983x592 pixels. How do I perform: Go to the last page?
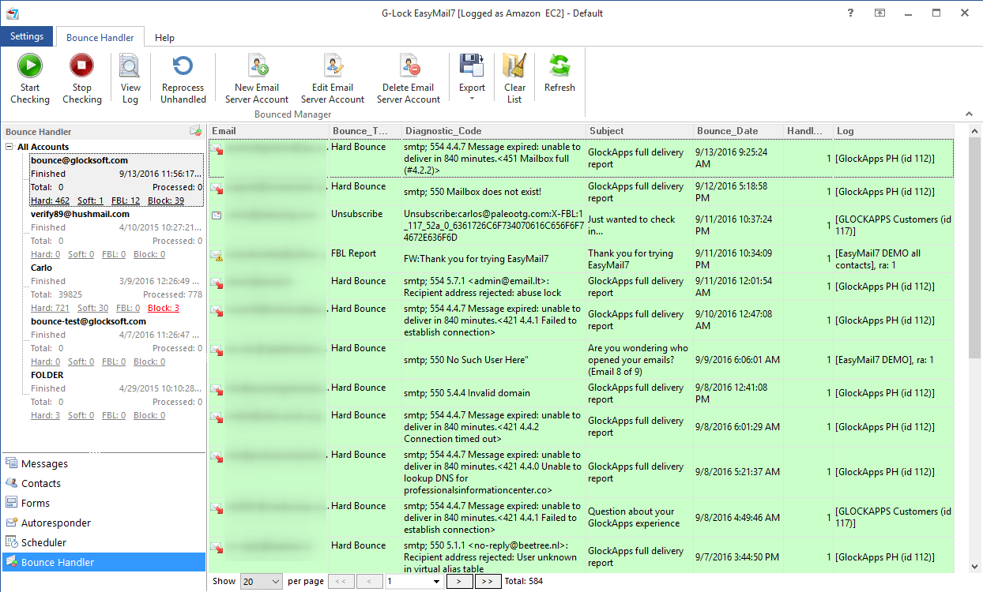coord(488,582)
